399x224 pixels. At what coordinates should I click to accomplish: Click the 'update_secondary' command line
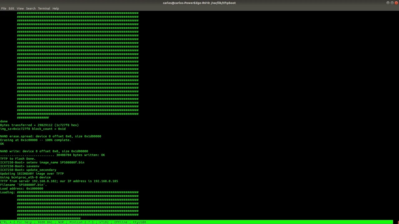(x=28, y=170)
